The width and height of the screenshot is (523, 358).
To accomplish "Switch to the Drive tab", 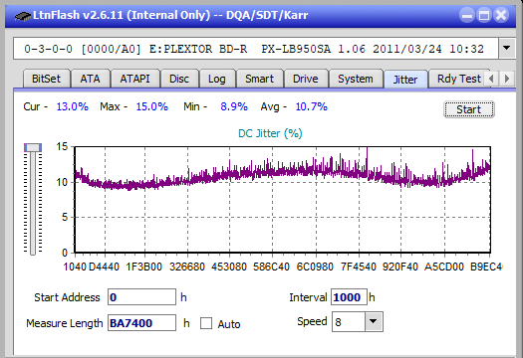I will (x=306, y=79).
